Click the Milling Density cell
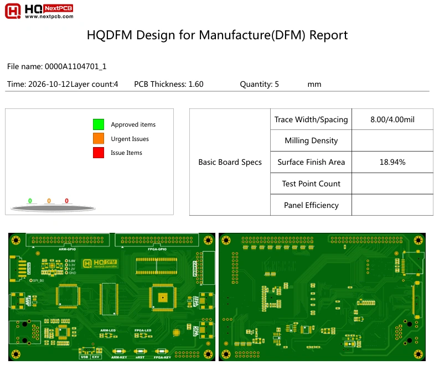The image size is (434, 365). pos(311,140)
